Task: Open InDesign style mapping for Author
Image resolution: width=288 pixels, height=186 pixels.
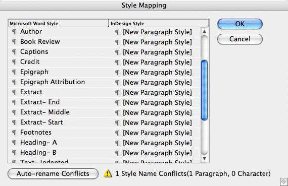Action: (x=158, y=32)
